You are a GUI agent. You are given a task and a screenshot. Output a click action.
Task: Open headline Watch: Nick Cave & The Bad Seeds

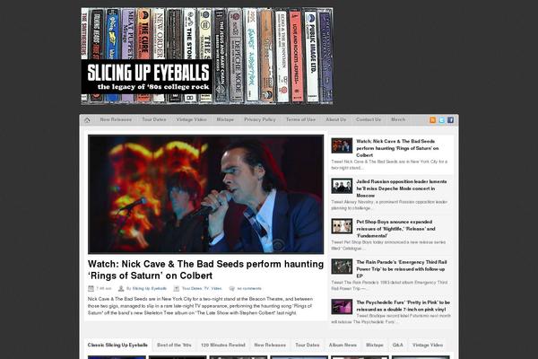205,269
